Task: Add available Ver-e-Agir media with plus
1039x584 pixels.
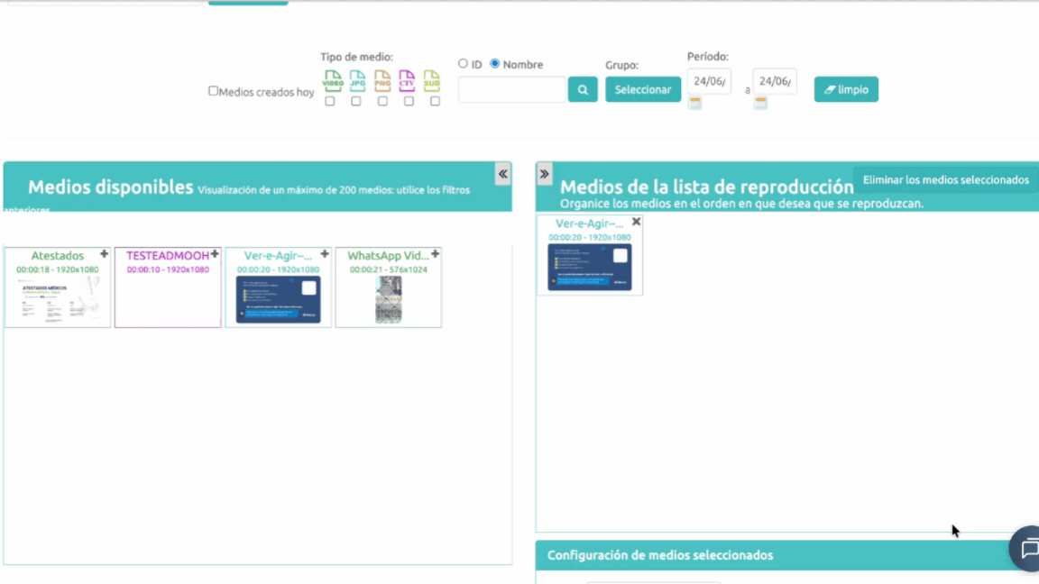Action: tap(325, 253)
